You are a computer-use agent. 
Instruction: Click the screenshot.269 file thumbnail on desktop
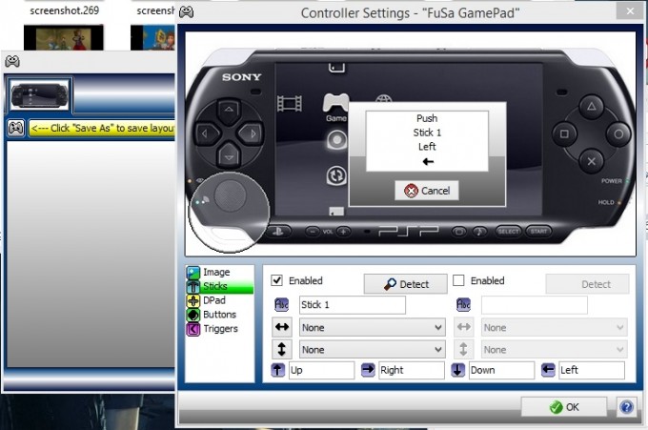[63, 37]
